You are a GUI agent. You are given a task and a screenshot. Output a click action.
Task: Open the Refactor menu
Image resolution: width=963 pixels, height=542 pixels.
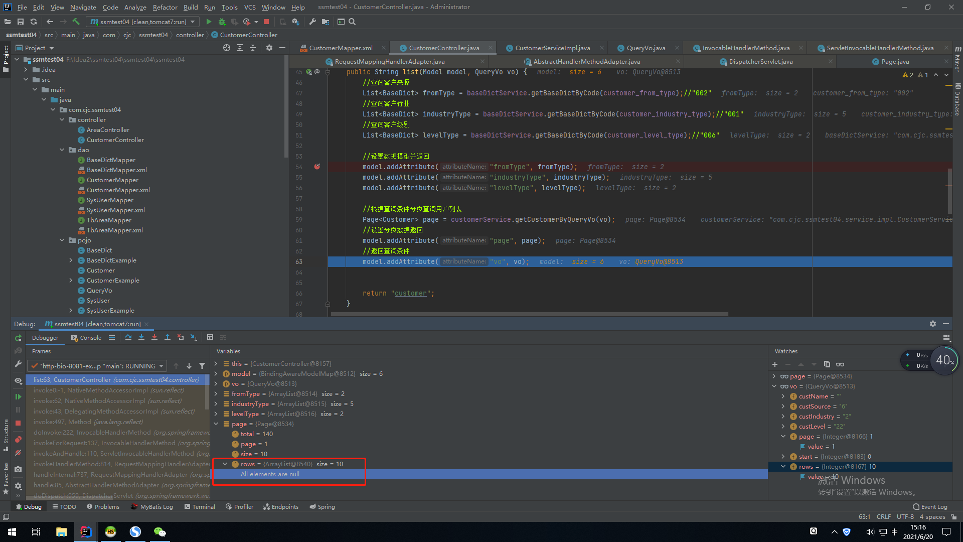[165, 7]
